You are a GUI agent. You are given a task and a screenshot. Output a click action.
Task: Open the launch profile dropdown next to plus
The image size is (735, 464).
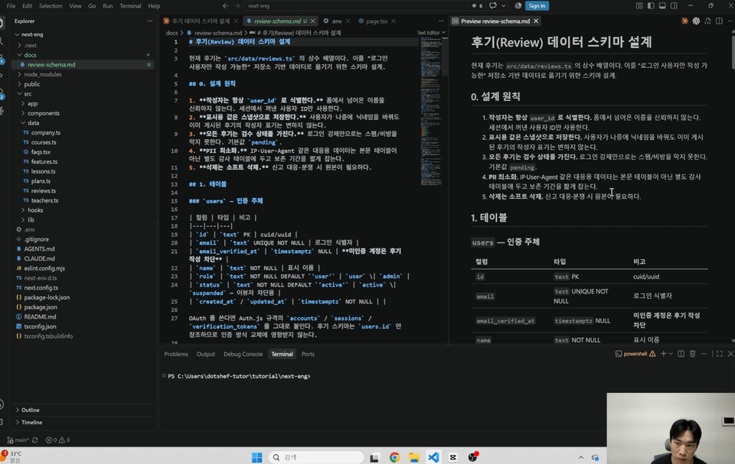tap(671, 354)
